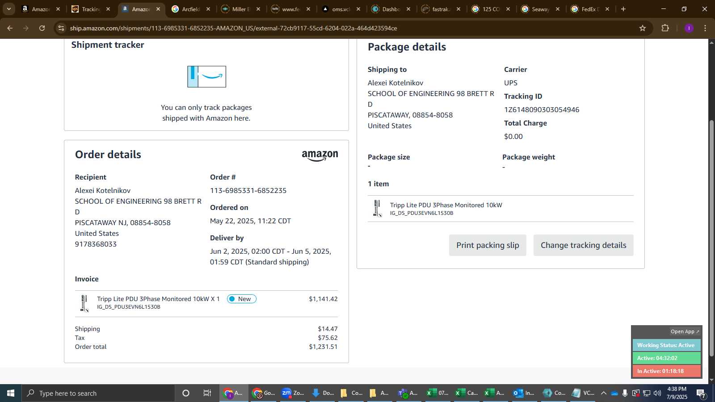
Task: Click the Amazon logo in Order details
Action: click(x=320, y=155)
